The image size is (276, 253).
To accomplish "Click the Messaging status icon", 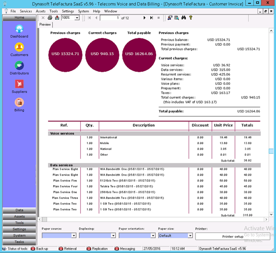I will 117,248.
